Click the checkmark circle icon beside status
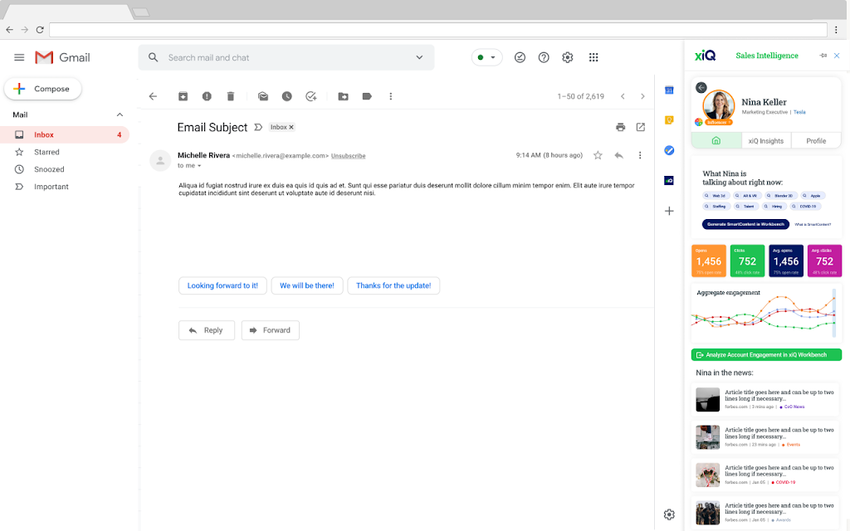The width and height of the screenshot is (850, 531). (520, 57)
